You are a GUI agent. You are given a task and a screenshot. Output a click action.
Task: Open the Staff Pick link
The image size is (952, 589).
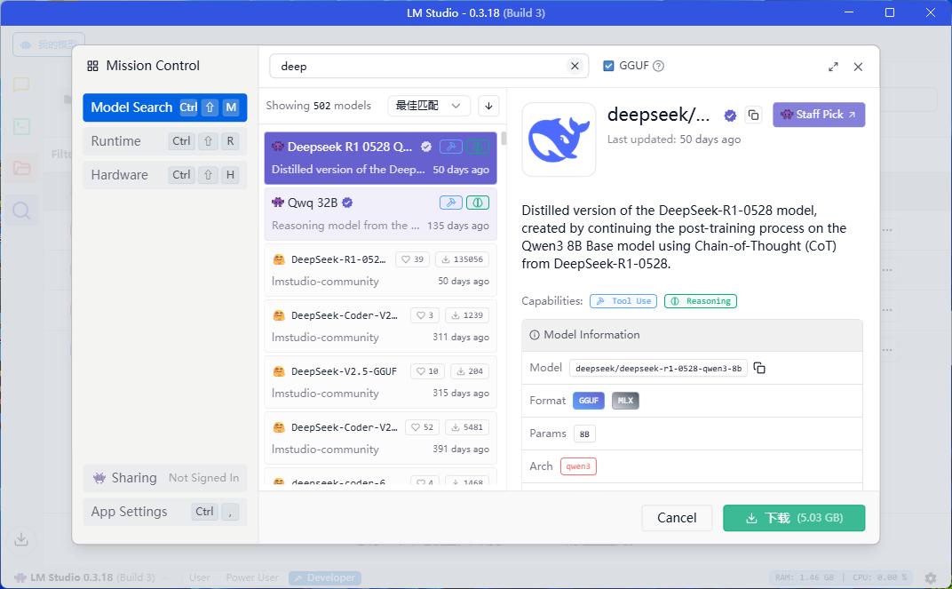pos(819,115)
